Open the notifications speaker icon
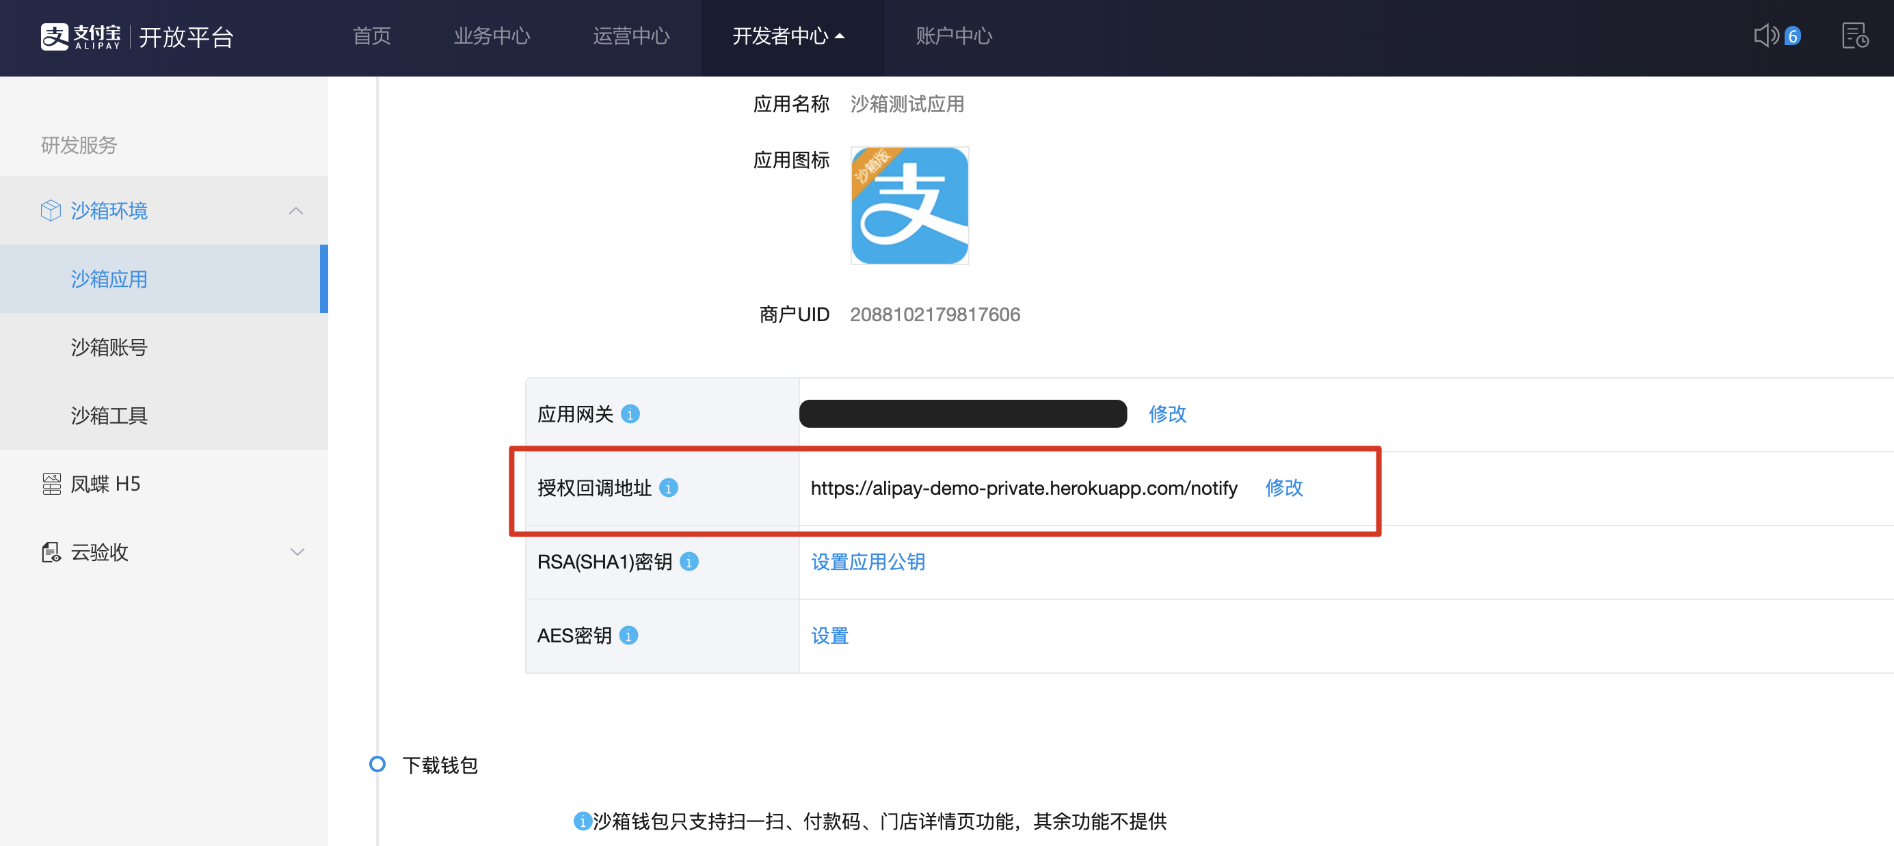This screenshot has width=1894, height=846. 1765,36
